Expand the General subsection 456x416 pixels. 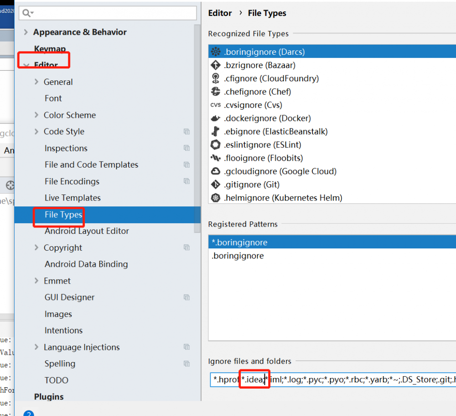click(36, 82)
